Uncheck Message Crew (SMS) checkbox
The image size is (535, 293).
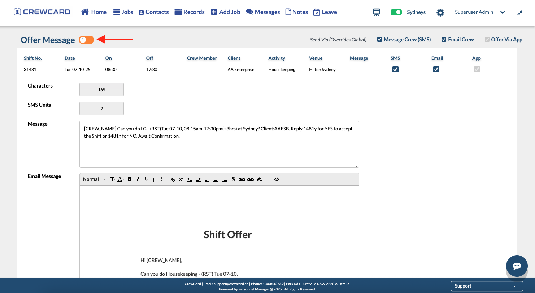point(379,40)
